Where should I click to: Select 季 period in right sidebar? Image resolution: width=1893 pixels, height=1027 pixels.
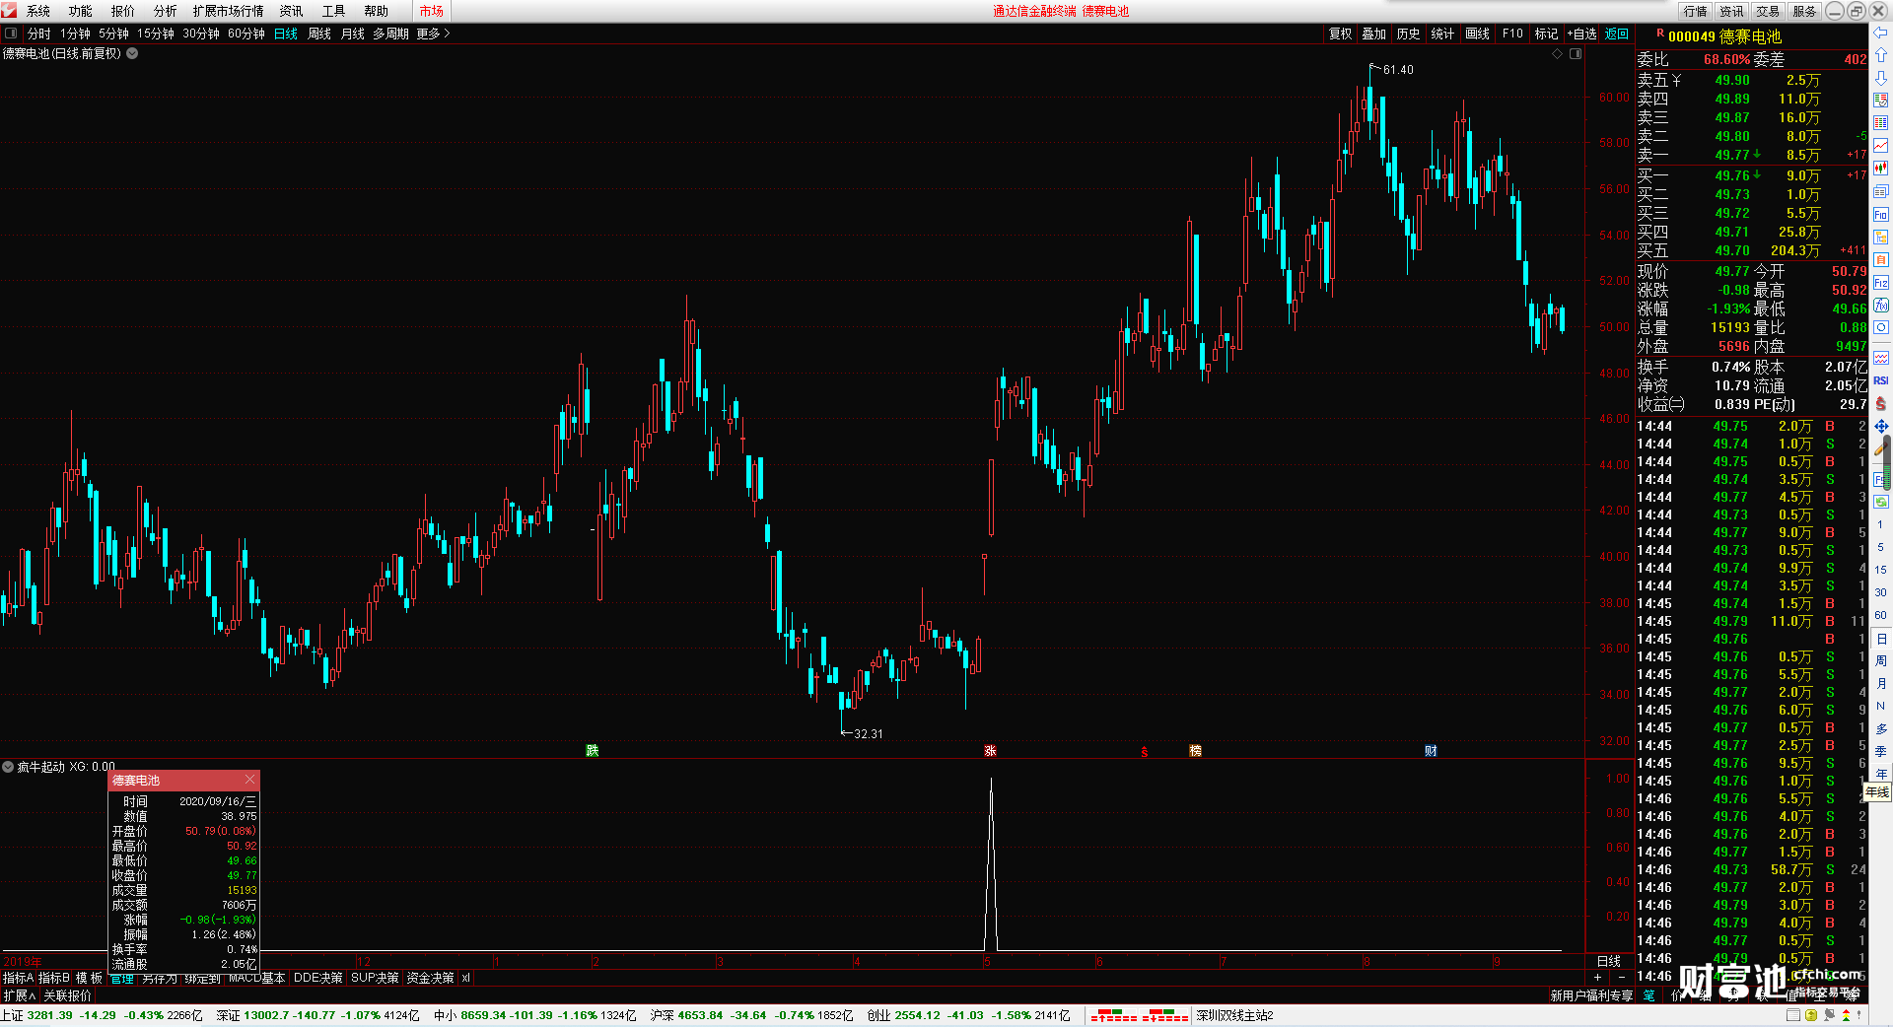coord(1880,751)
